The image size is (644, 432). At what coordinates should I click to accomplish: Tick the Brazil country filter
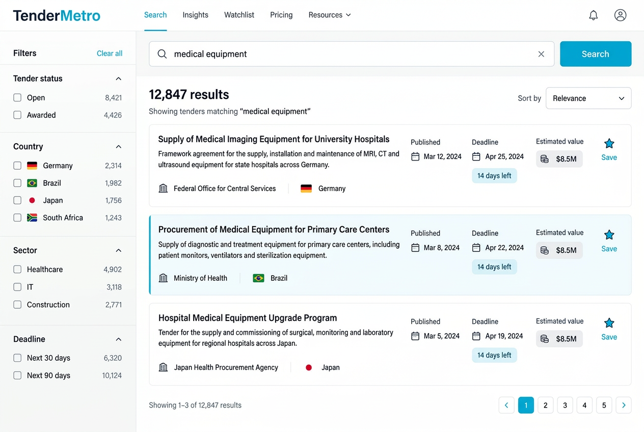click(x=17, y=183)
